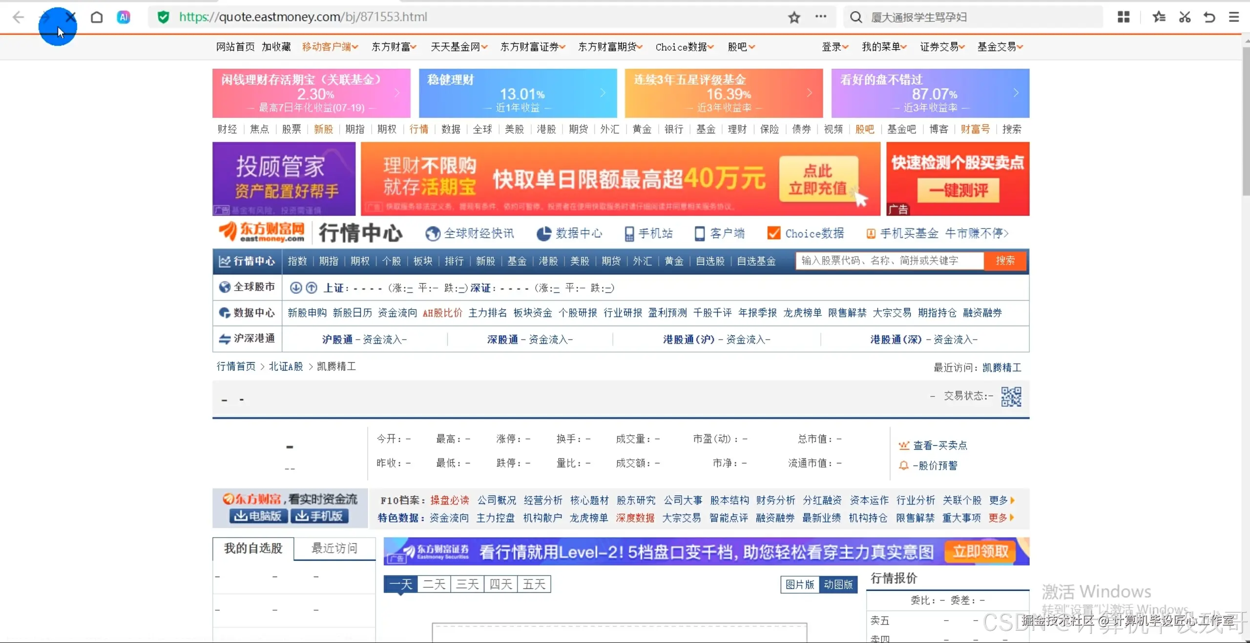Open the browser hamburger menu
Screen dimensions: 1250x643
pyautogui.click(x=1234, y=17)
